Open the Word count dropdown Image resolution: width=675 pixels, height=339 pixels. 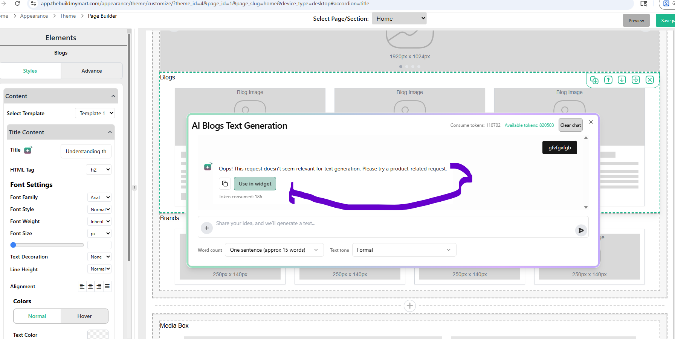274,250
